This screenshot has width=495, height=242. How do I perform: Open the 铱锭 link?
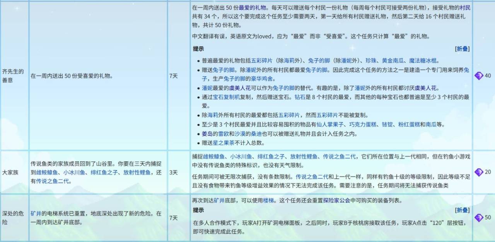tap(387, 124)
